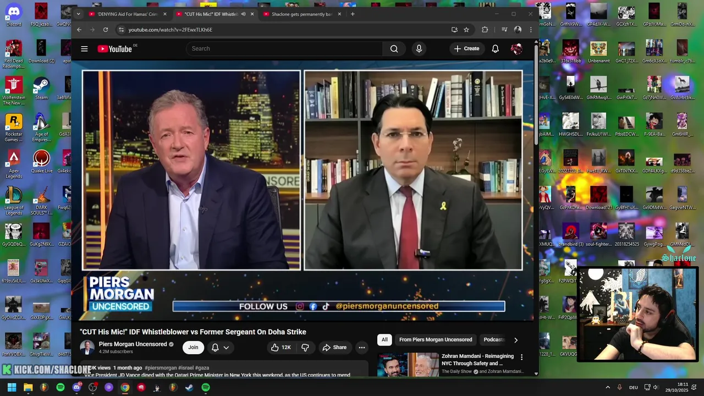Reload the YouTube page

106,30
